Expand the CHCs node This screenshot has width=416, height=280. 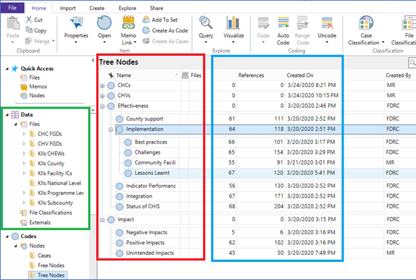[103, 86]
